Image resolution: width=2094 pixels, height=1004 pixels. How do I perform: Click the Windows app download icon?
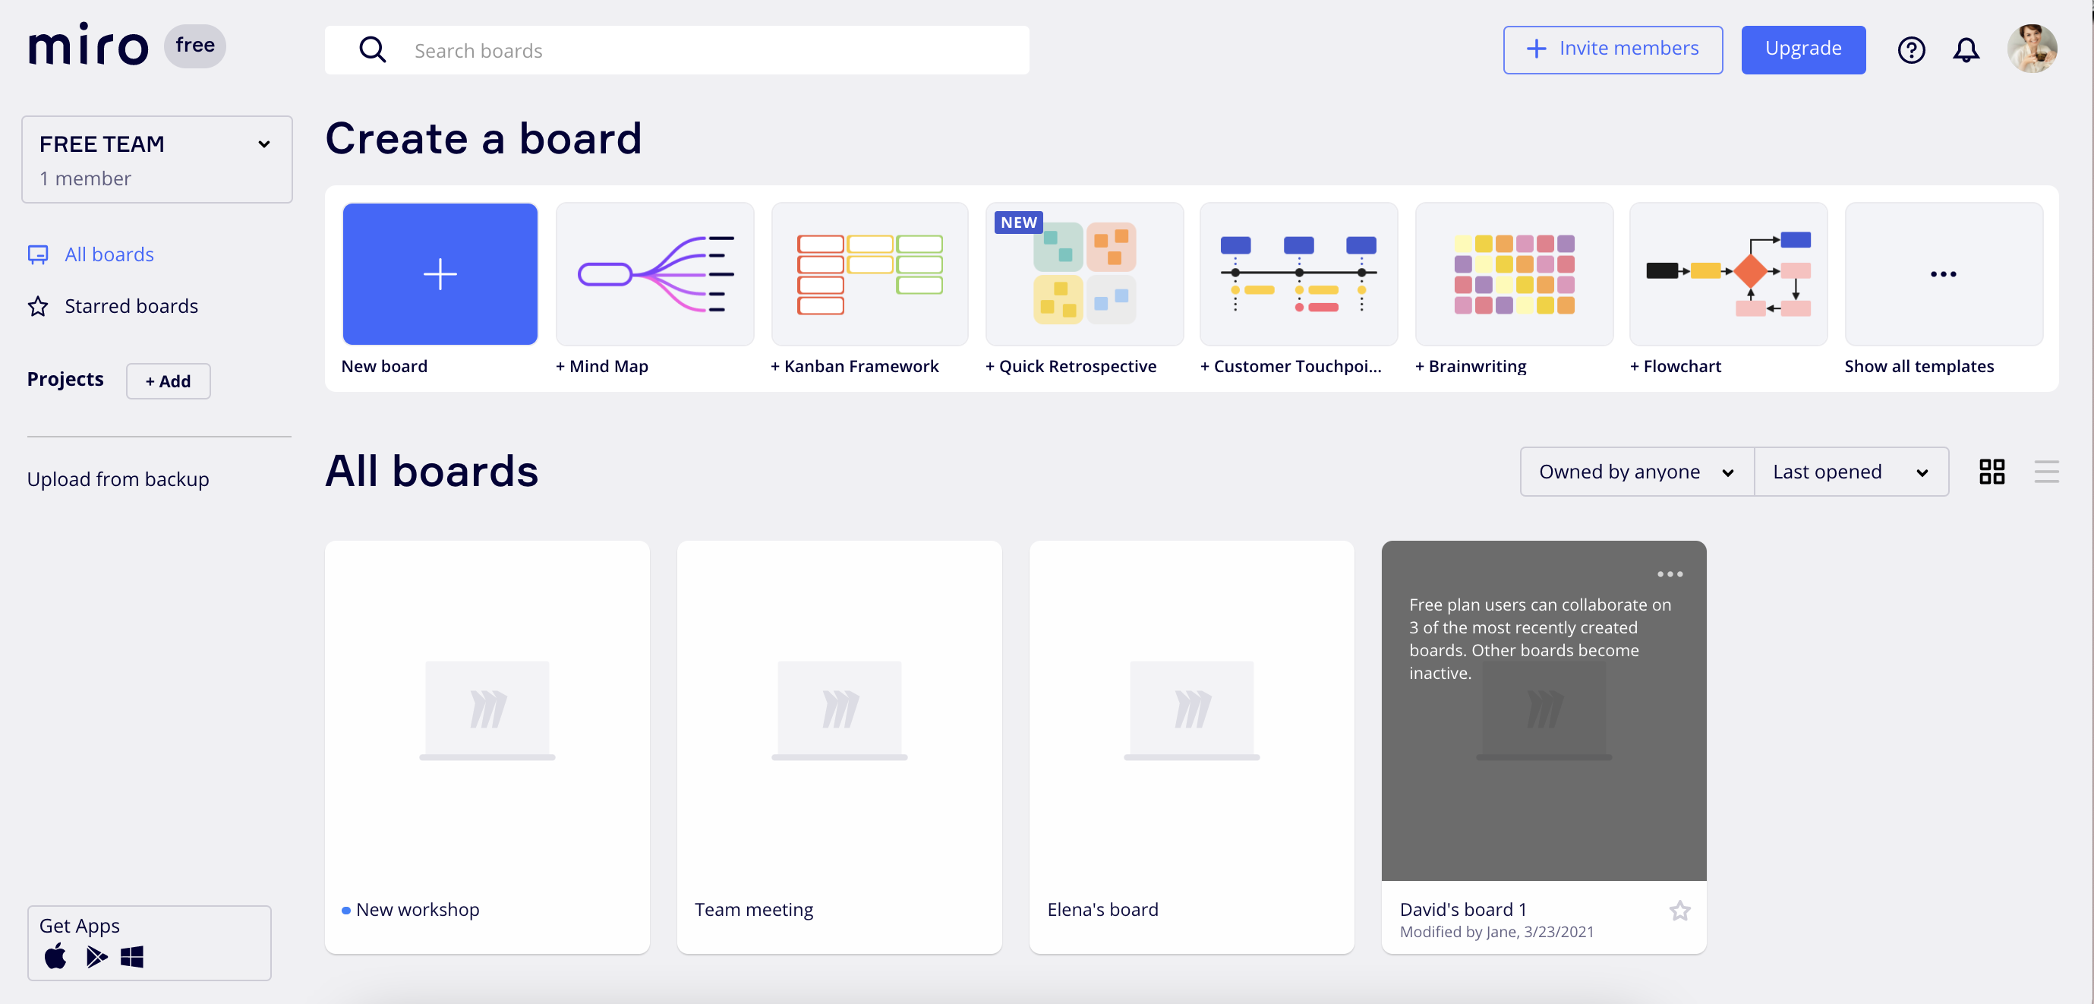[133, 957]
